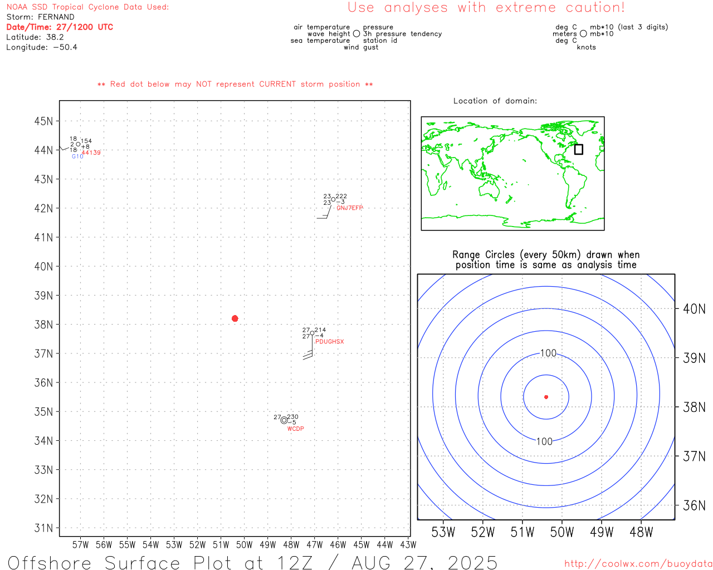Click the pressure value 230 at WCDP
The image size is (713, 570).
click(292, 416)
